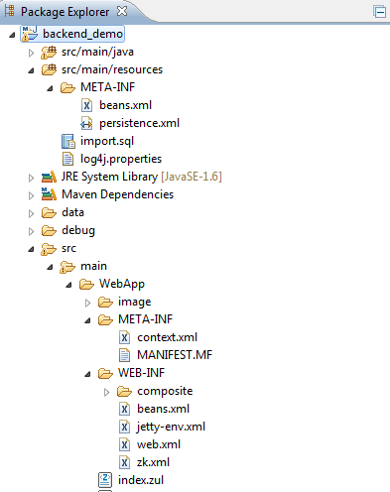Collapse the WebApp folder
390x492 pixels.
[68, 285]
